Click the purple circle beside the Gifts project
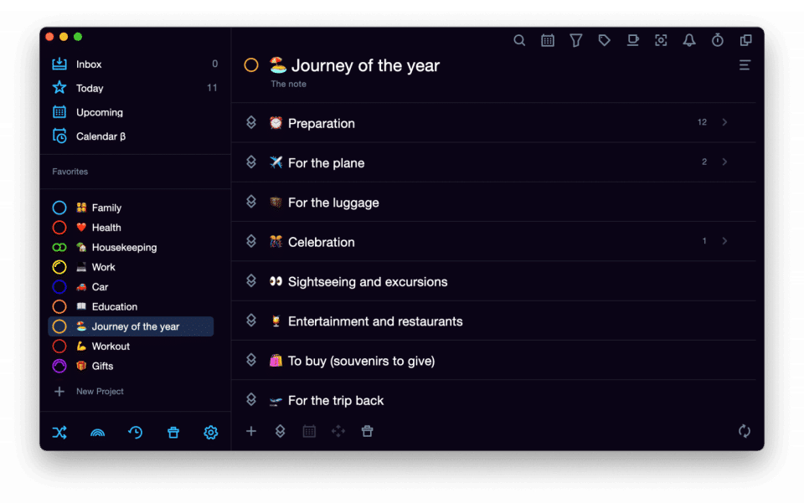Viewport: 804px width, 503px height. click(59, 366)
